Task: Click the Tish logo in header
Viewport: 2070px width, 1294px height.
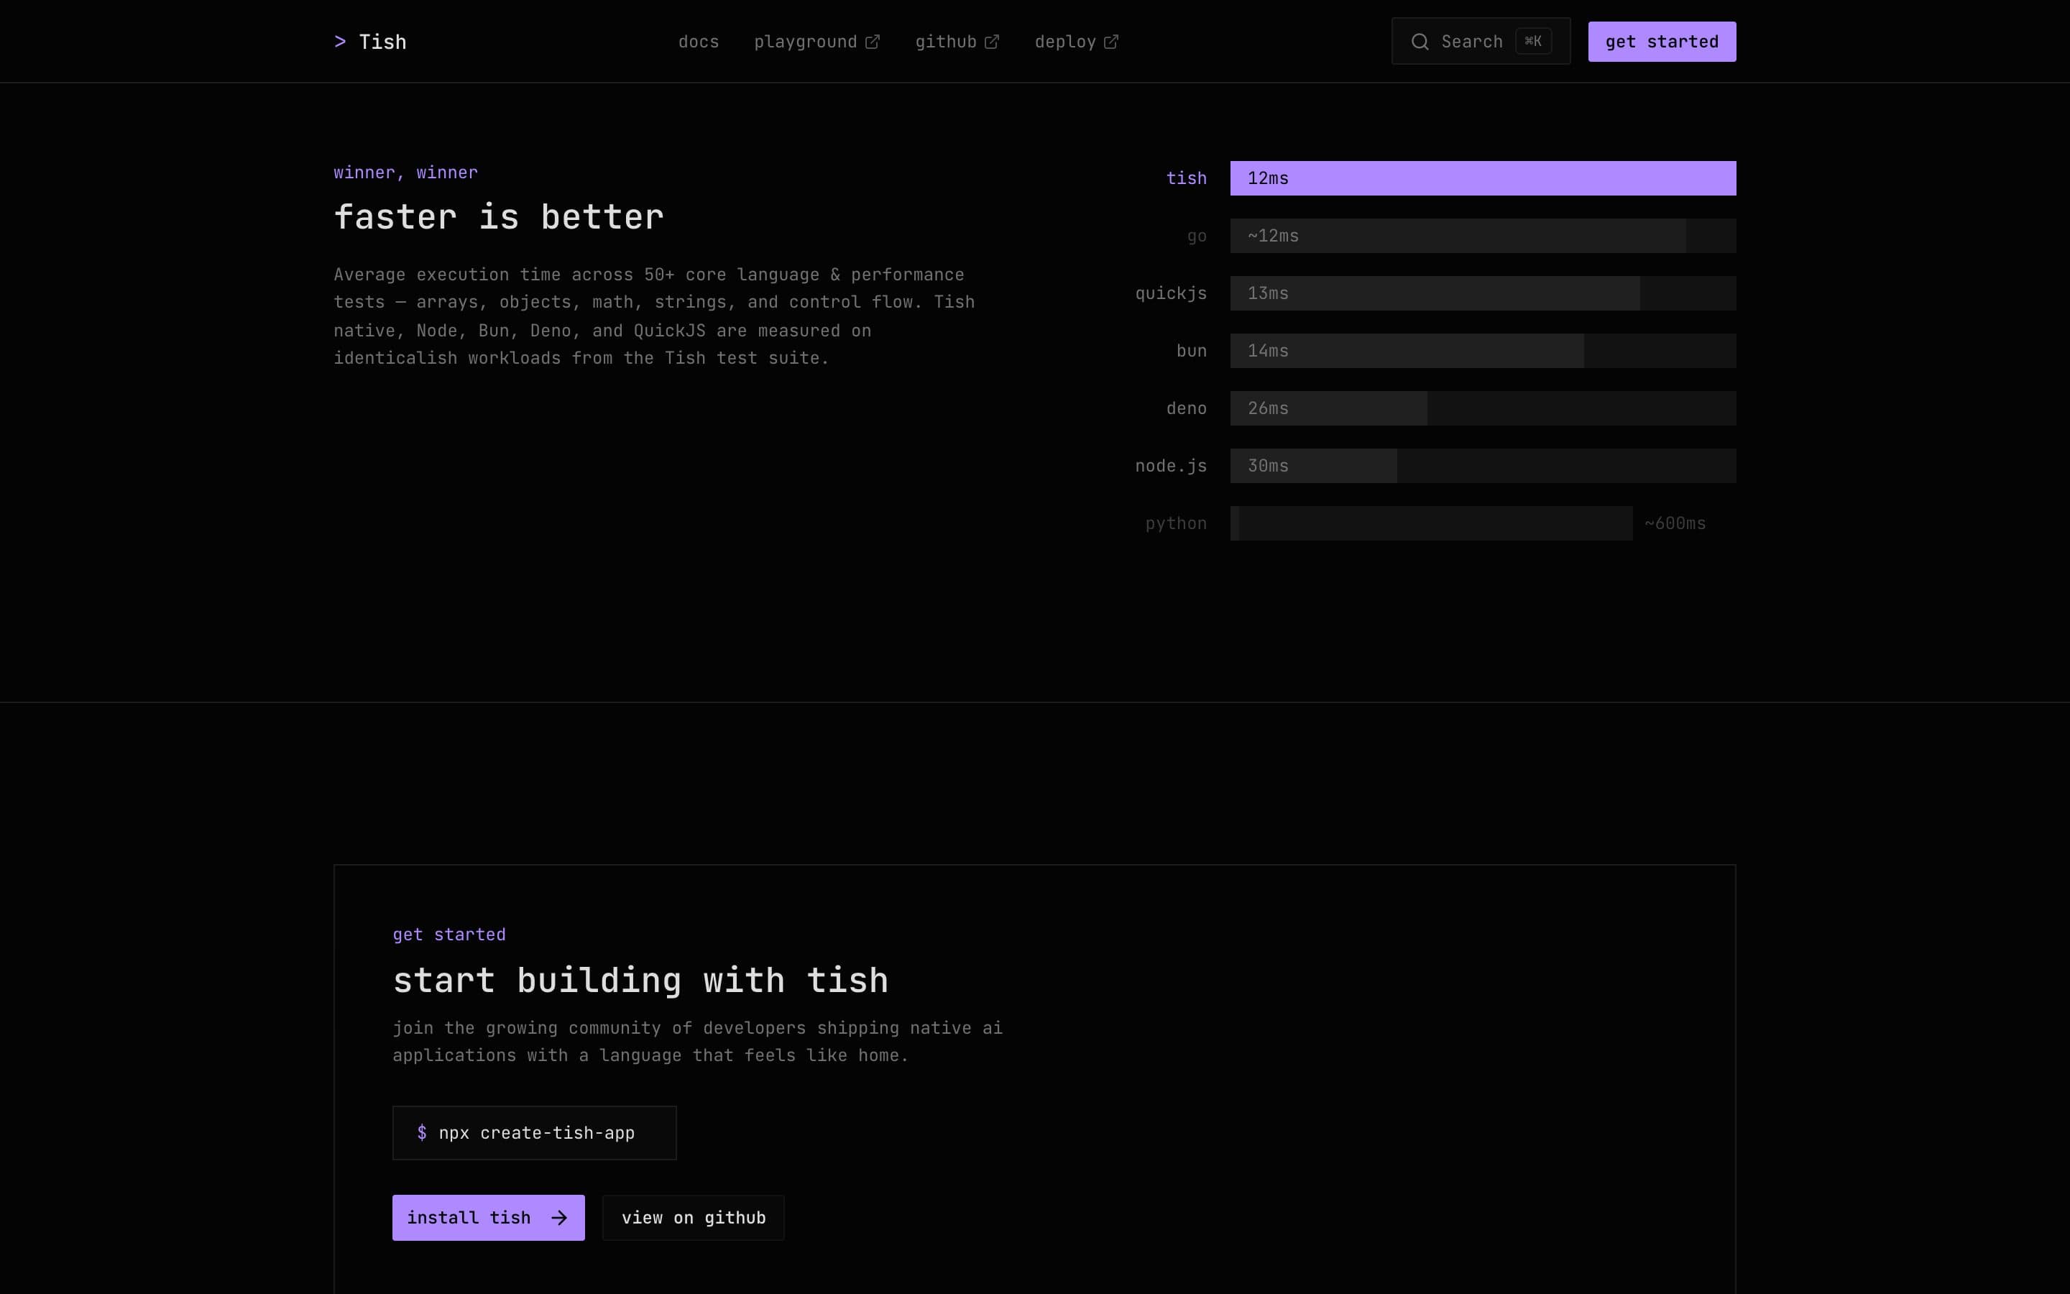Action: [x=369, y=42]
